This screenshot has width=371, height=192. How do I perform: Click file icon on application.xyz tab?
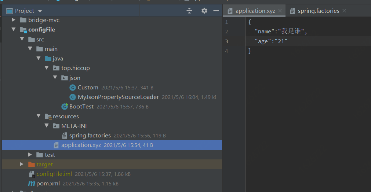[230, 11]
